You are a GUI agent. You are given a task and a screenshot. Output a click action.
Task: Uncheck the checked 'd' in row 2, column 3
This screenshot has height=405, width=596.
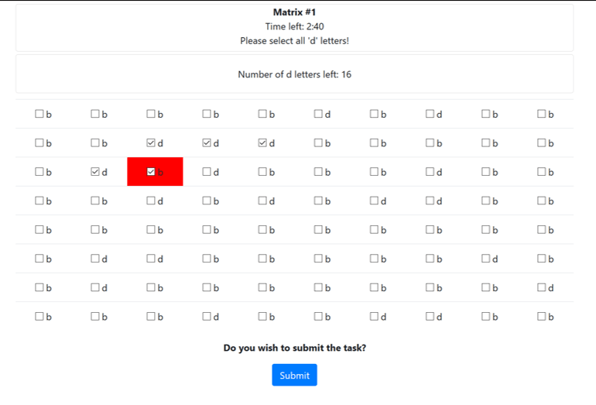[151, 143]
